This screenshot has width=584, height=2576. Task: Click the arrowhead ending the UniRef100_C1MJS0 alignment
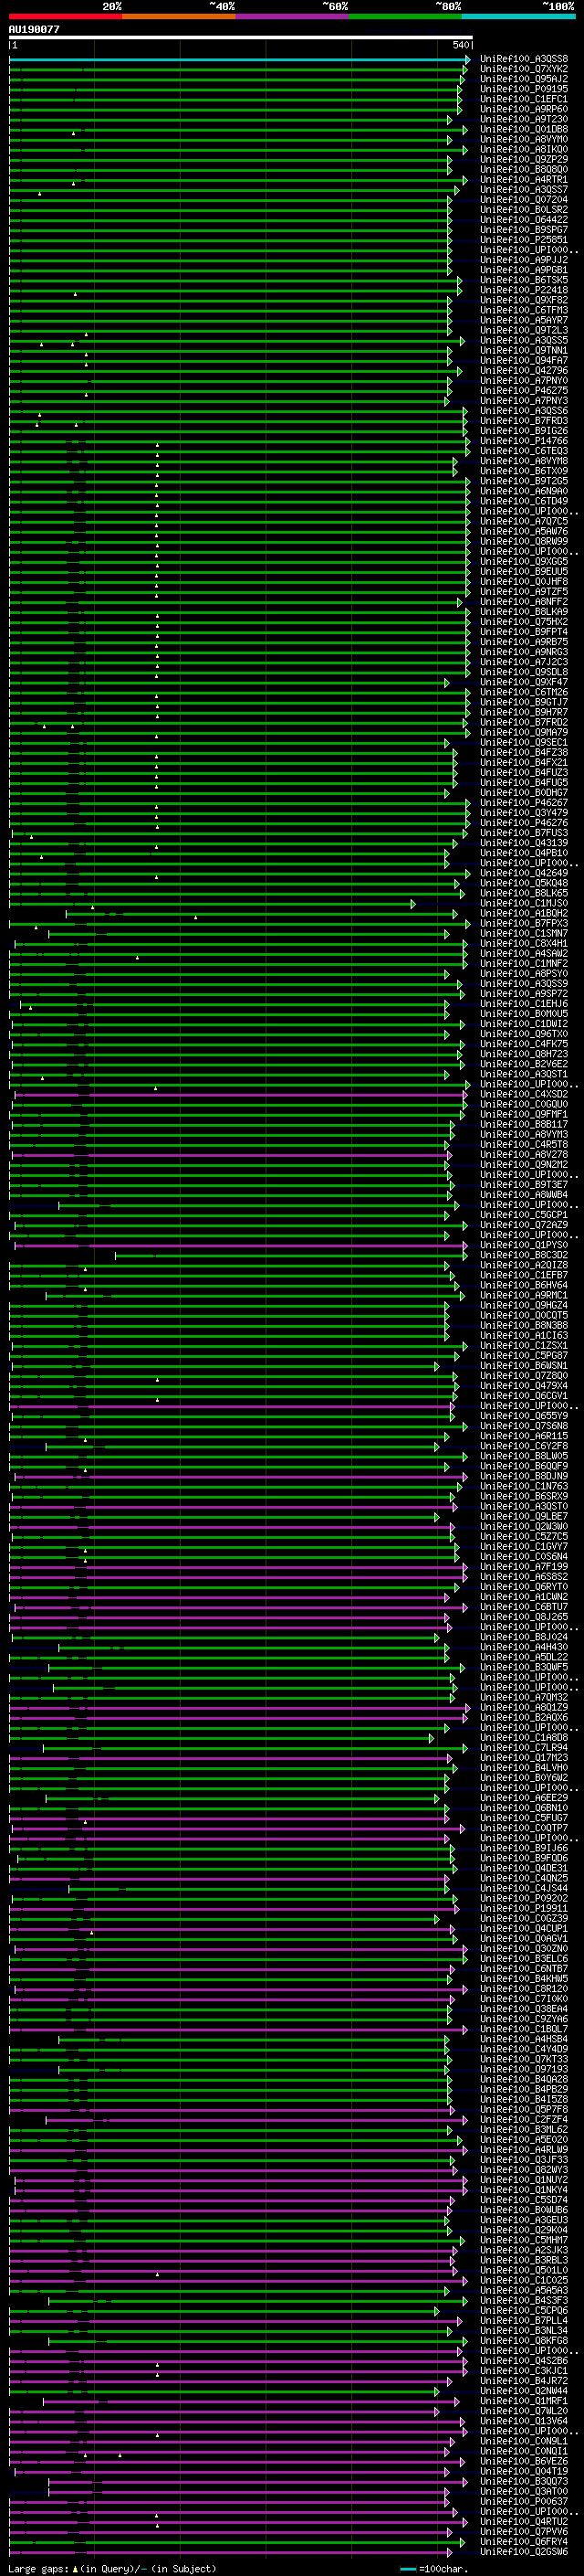pyautogui.click(x=413, y=903)
